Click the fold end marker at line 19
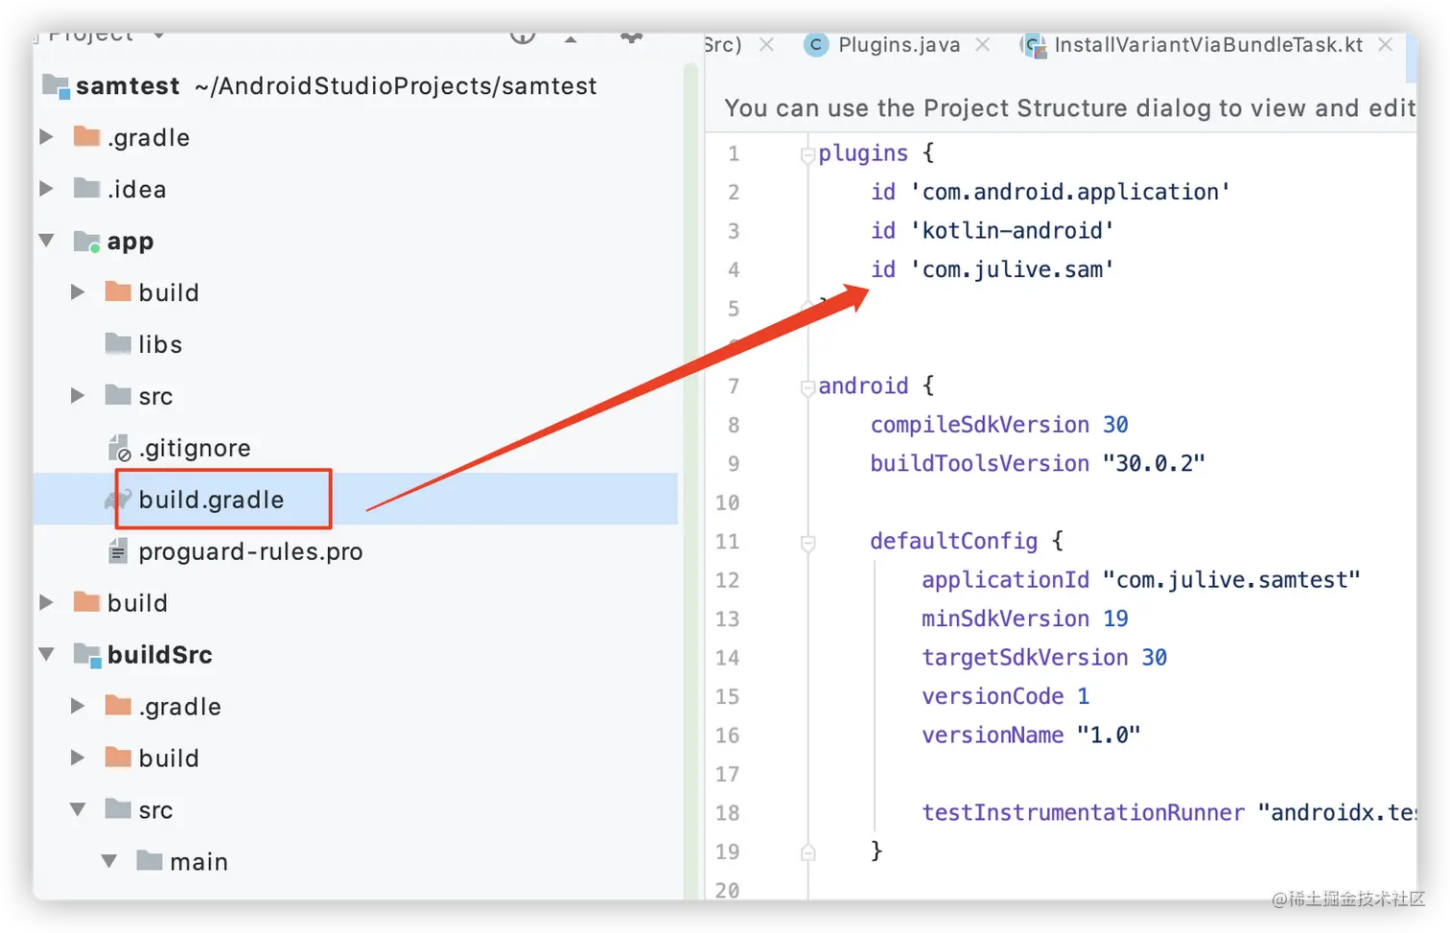This screenshot has width=1450, height=933. pos(807,852)
